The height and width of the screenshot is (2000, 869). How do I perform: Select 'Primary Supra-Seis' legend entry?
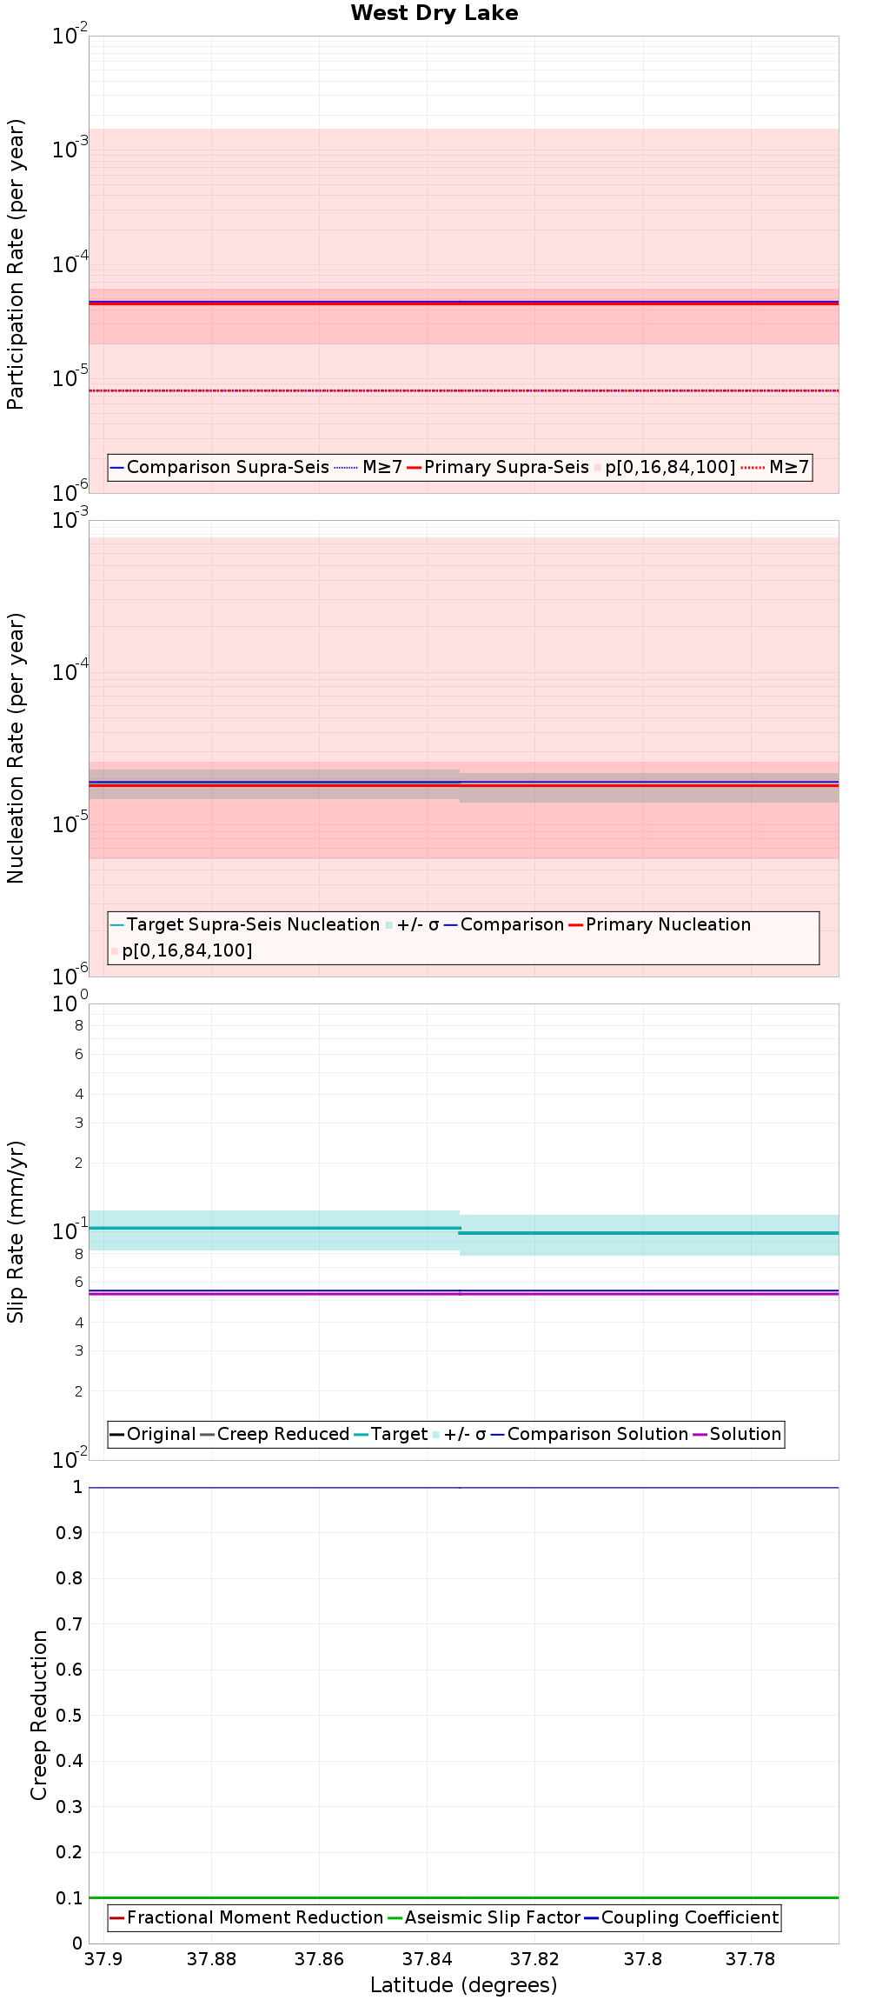pyautogui.click(x=498, y=467)
